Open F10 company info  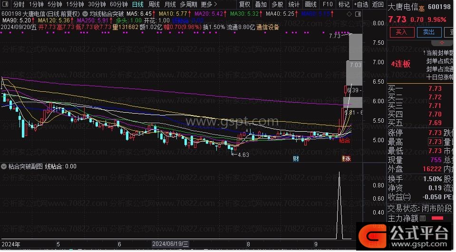328,4
